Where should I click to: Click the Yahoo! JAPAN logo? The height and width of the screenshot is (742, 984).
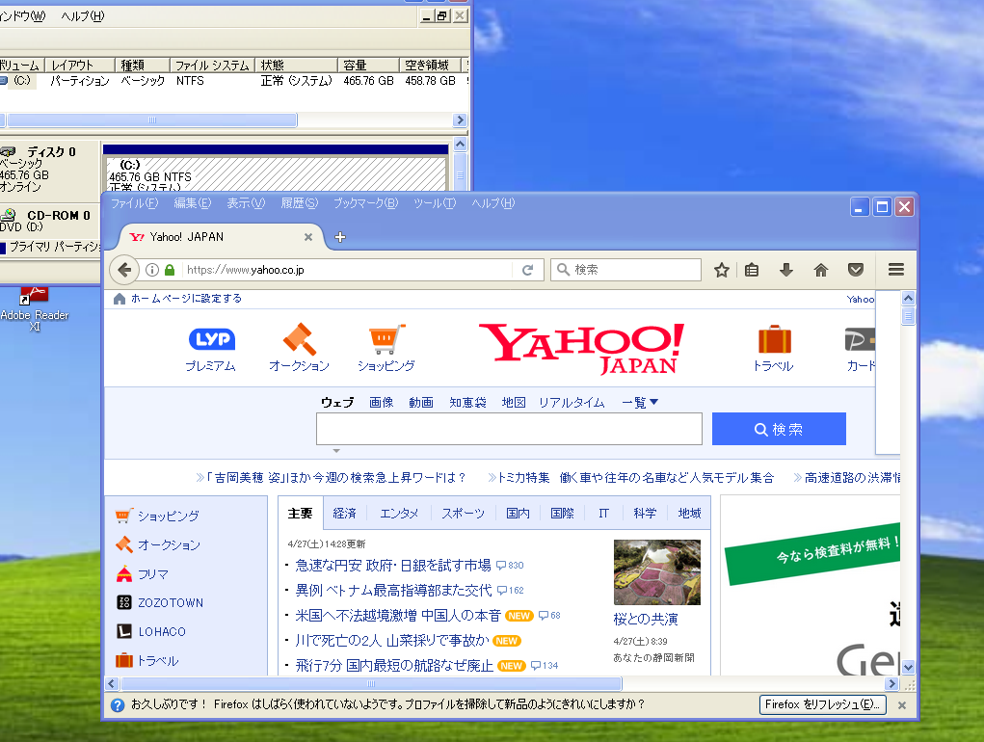[x=581, y=348]
